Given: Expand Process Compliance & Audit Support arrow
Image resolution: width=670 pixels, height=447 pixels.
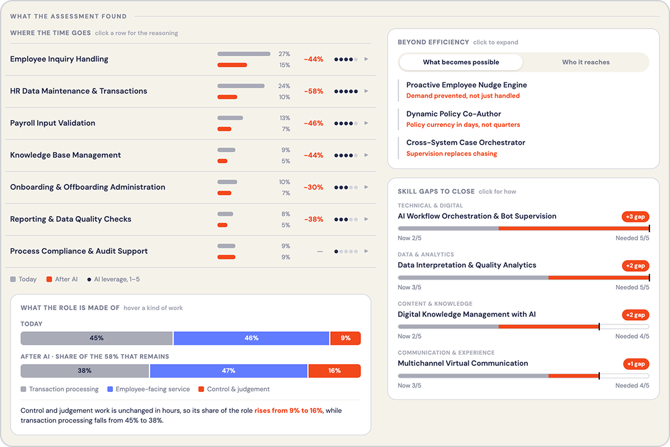Looking at the screenshot, I should tap(366, 251).
